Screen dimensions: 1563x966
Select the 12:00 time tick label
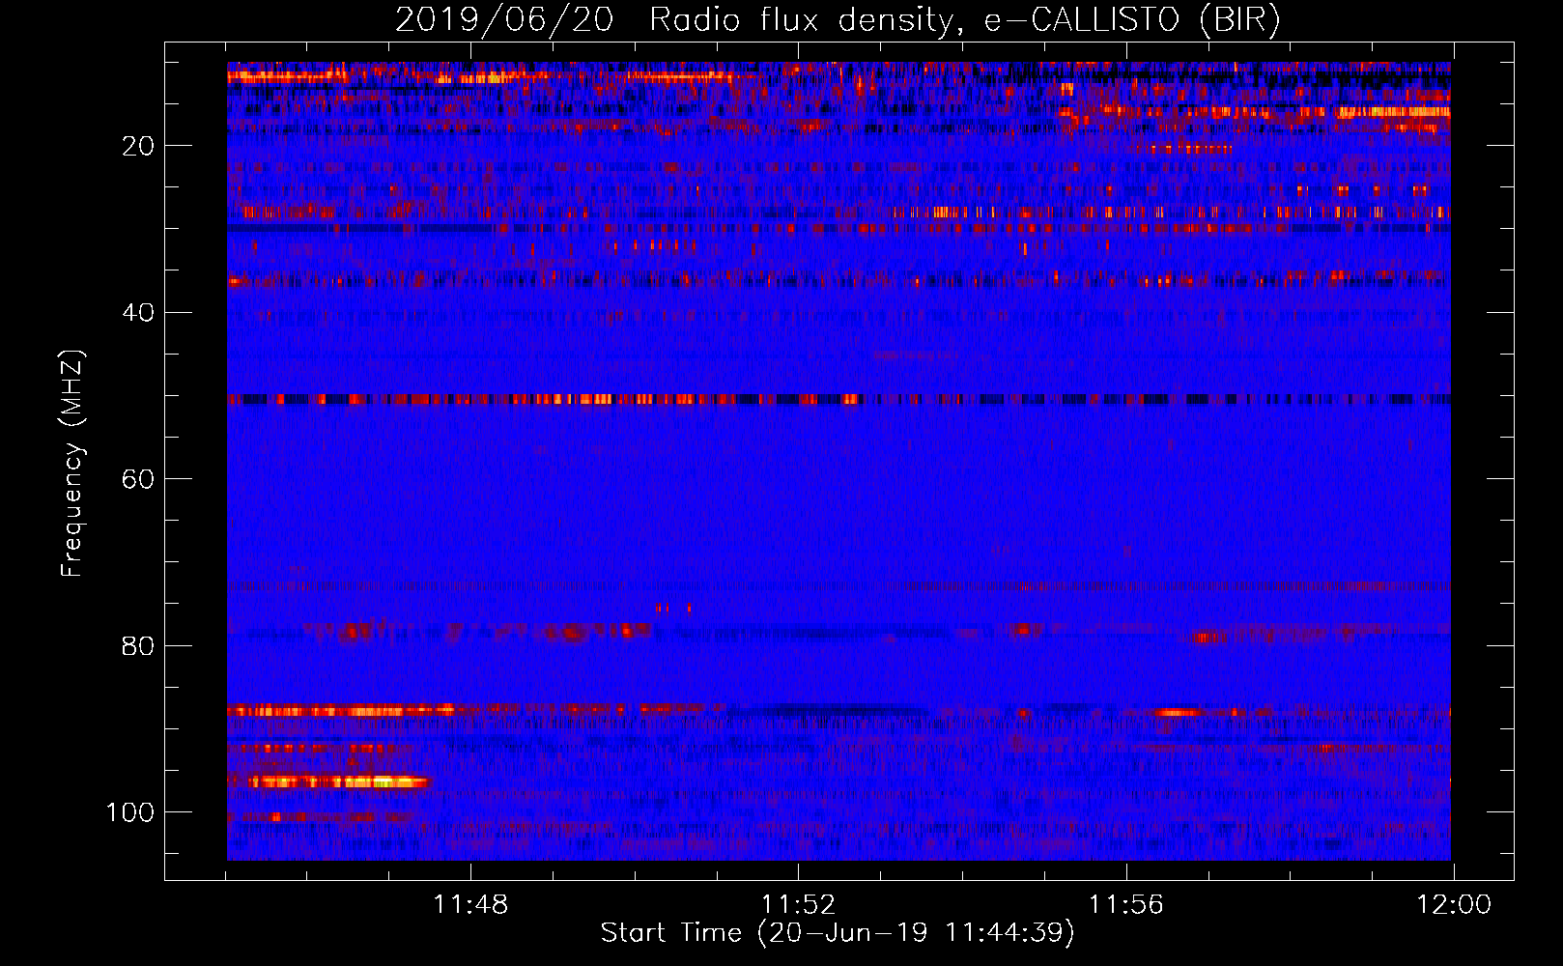tap(1454, 905)
